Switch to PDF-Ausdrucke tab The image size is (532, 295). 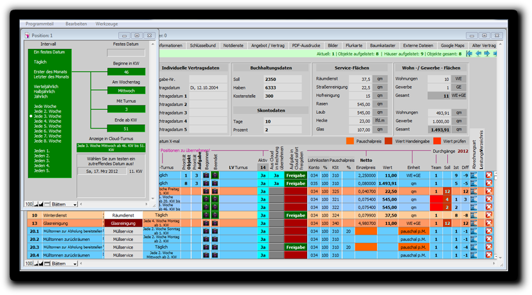pyautogui.click(x=306, y=46)
